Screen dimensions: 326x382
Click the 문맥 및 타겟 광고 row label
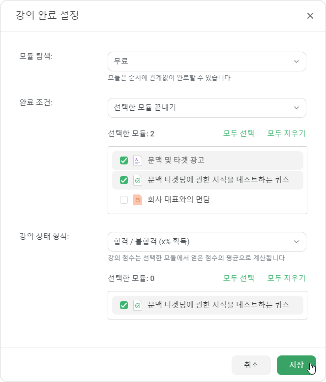(176, 160)
